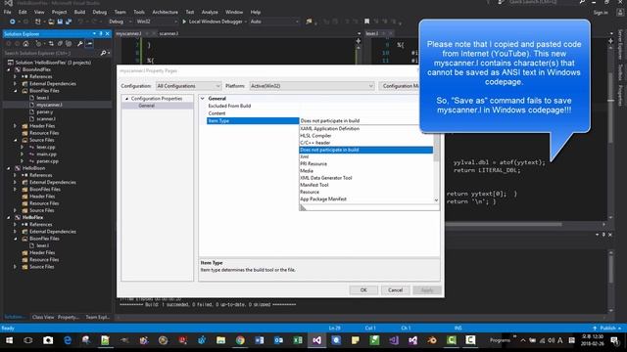Click the Search Solution Explorer input field
The width and height of the screenshot is (627, 352).
pos(51,53)
